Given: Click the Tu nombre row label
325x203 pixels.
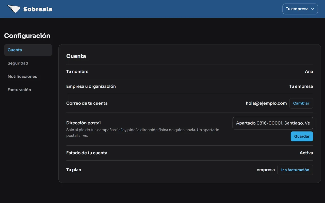Looking at the screenshot, I should coord(77,72).
